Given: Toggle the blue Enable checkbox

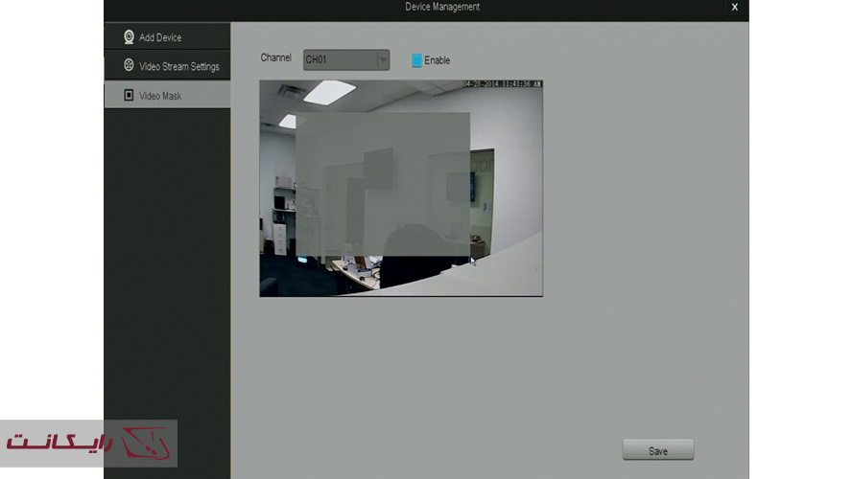Looking at the screenshot, I should coord(416,60).
